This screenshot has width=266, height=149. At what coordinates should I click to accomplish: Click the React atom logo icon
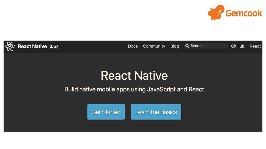pos(10,46)
